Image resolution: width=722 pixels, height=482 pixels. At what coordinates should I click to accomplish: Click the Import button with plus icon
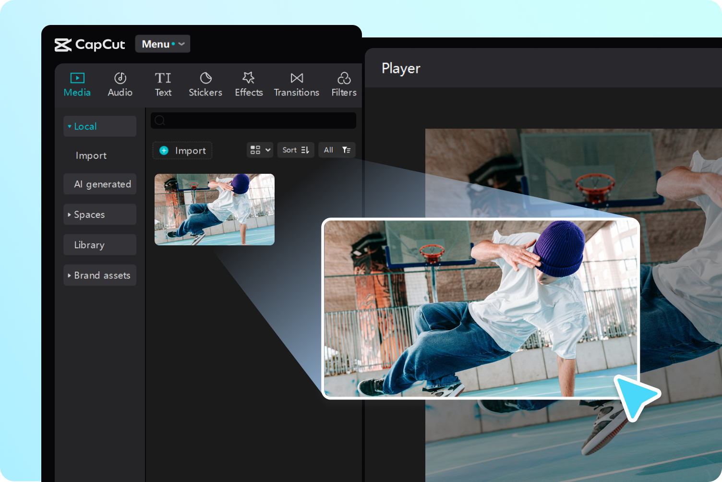[x=182, y=151]
